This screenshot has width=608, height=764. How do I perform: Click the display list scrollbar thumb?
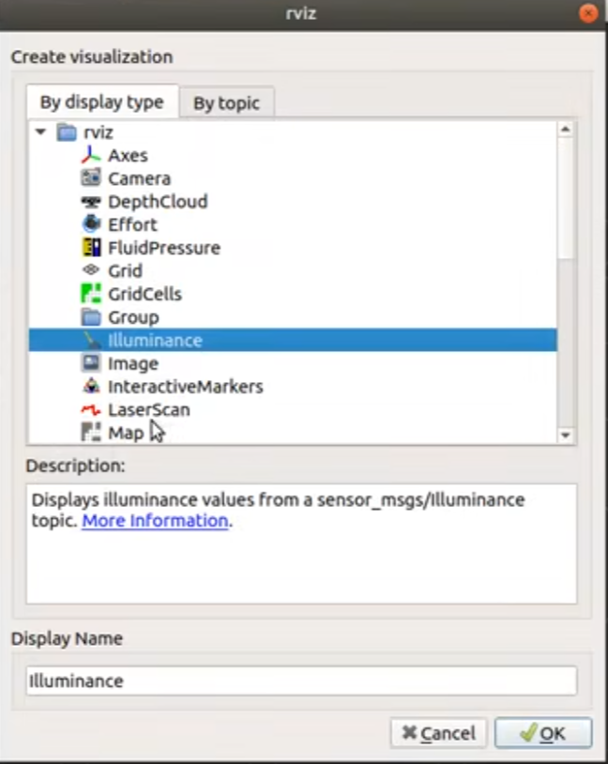[x=566, y=198]
